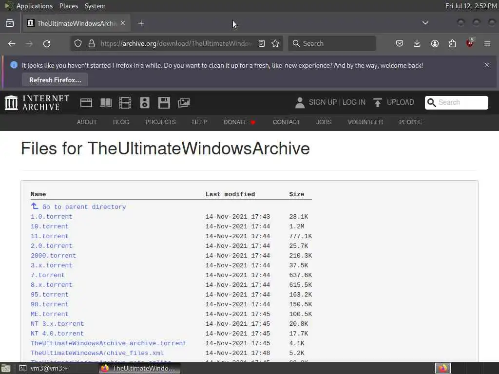
Task: Open TheUltimateWindowsArchive_archive.torrent link
Action: point(109,343)
